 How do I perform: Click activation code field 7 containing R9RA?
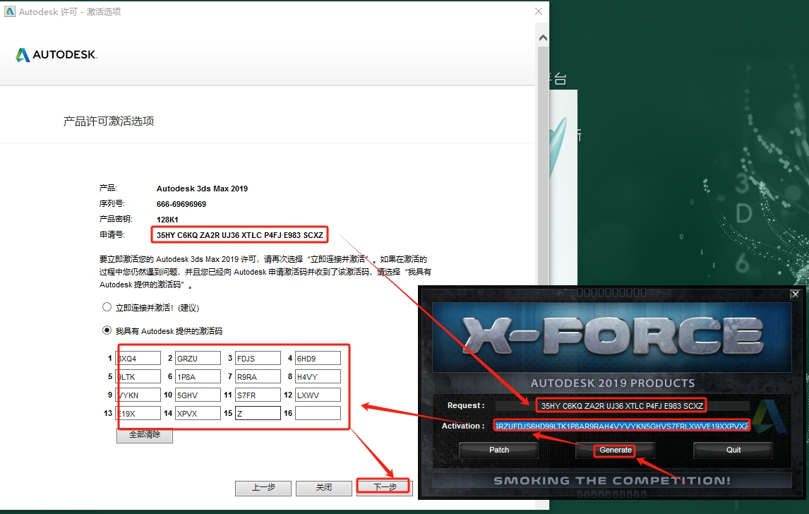(258, 377)
